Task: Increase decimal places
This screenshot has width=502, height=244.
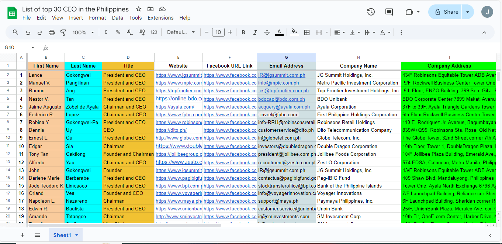Action: (142, 32)
